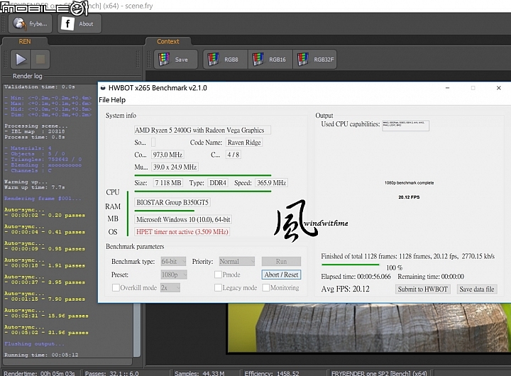Click Running time 00:05:12 in render log
511x376 pixels.
[x=41, y=355]
